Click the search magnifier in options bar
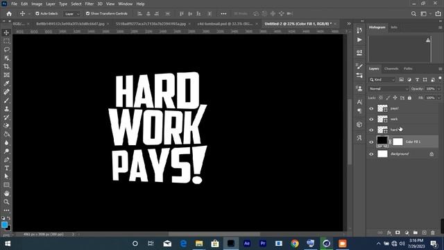This screenshot has width=444, height=250. [413, 14]
